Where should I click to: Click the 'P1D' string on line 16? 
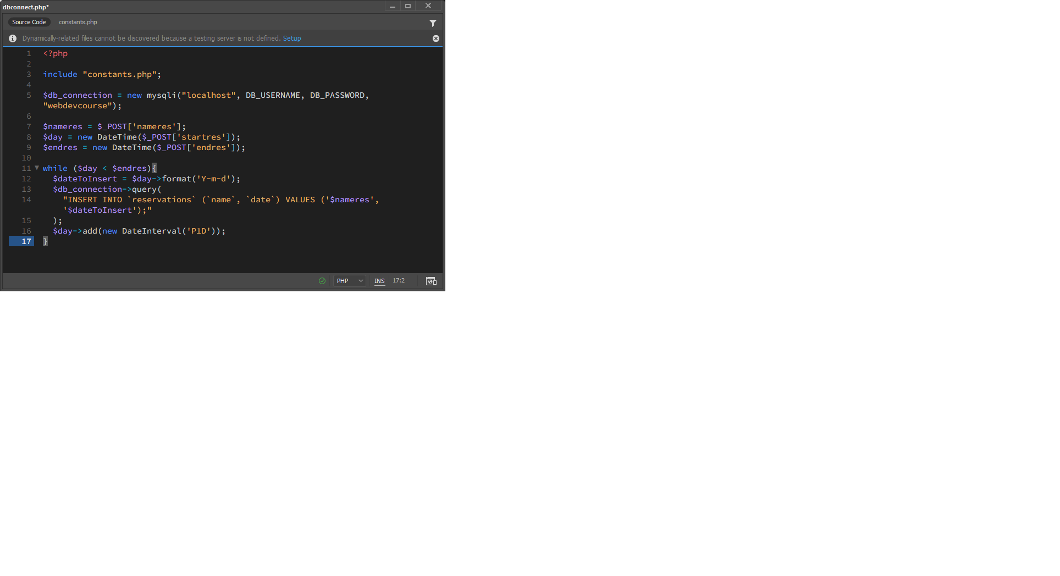coord(198,231)
